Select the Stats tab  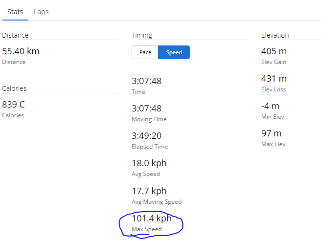click(x=15, y=12)
